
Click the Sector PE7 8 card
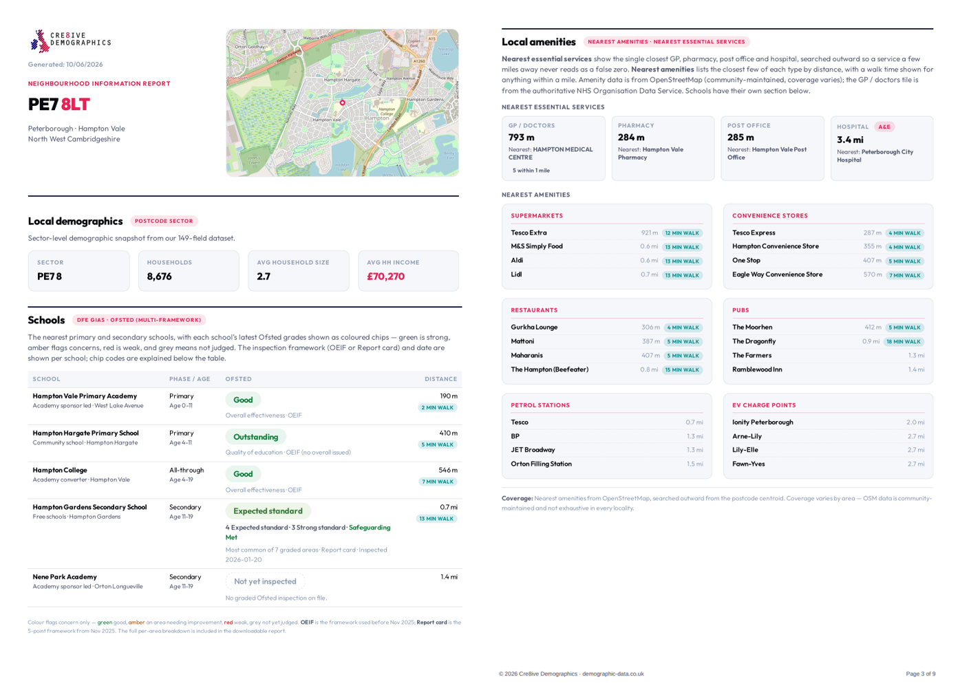pyautogui.click(x=78, y=271)
